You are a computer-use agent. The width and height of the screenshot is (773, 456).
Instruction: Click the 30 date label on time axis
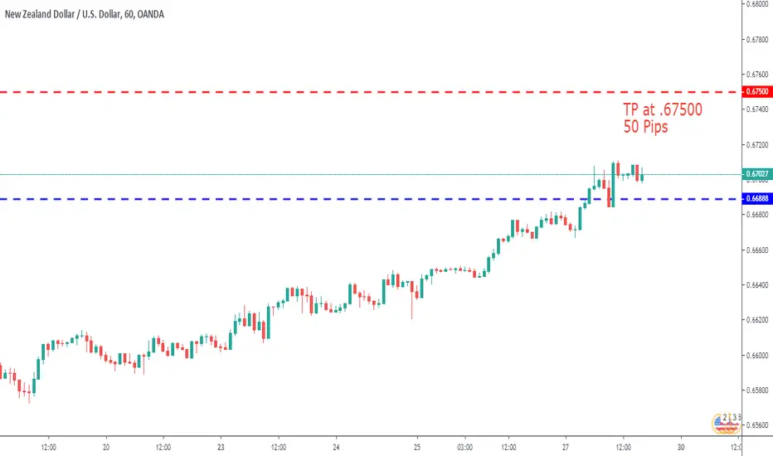[x=681, y=447]
